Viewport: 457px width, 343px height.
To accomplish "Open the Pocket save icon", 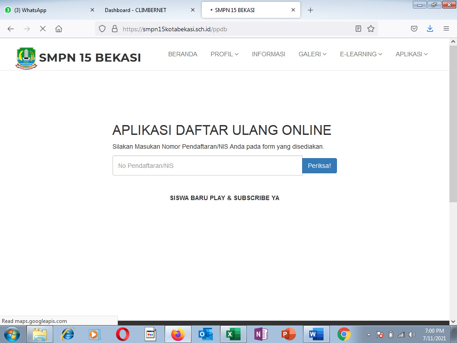I will (x=414, y=29).
